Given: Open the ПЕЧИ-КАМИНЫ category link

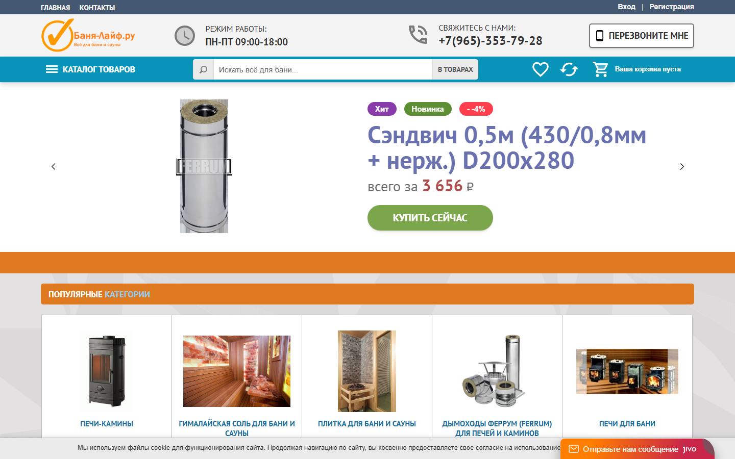Looking at the screenshot, I should pos(107,423).
